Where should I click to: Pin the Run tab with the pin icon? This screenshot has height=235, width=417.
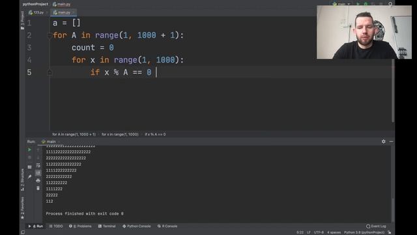point(29,176)
